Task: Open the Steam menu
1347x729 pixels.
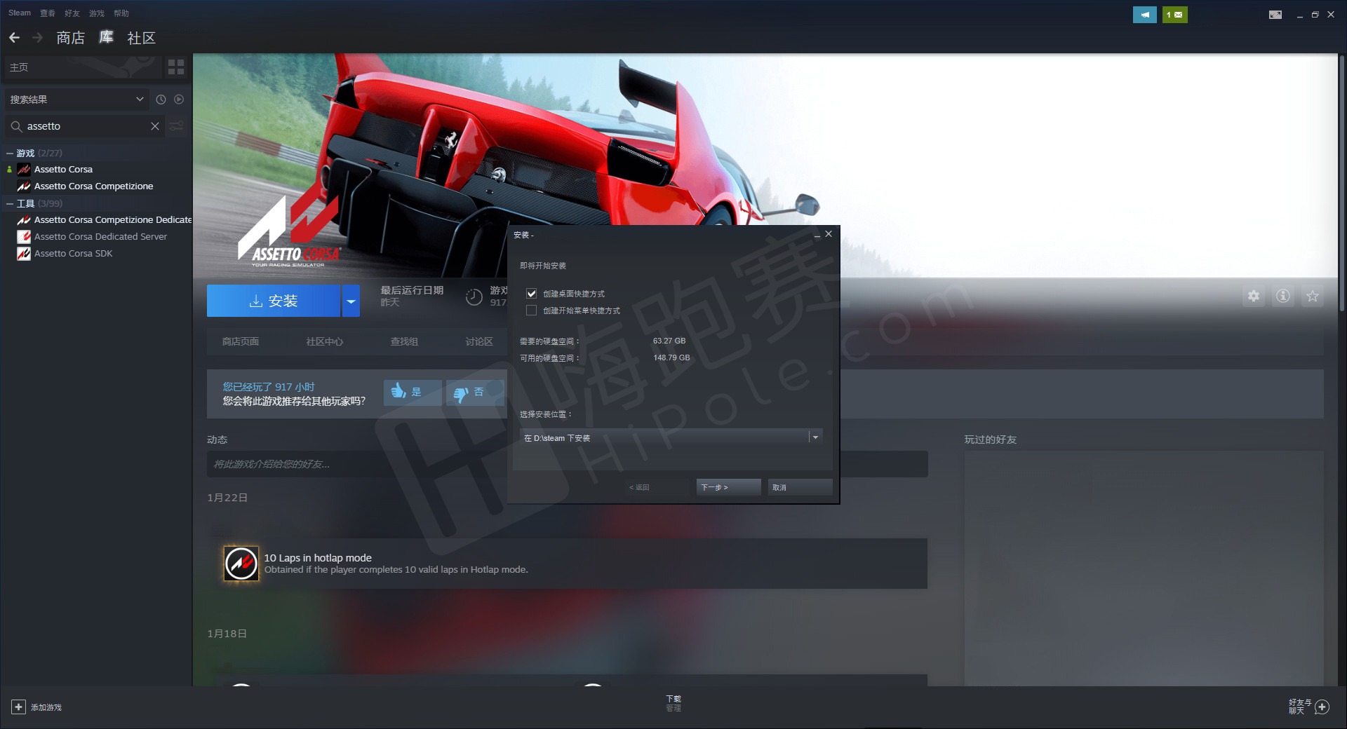Action: (20, 13)
